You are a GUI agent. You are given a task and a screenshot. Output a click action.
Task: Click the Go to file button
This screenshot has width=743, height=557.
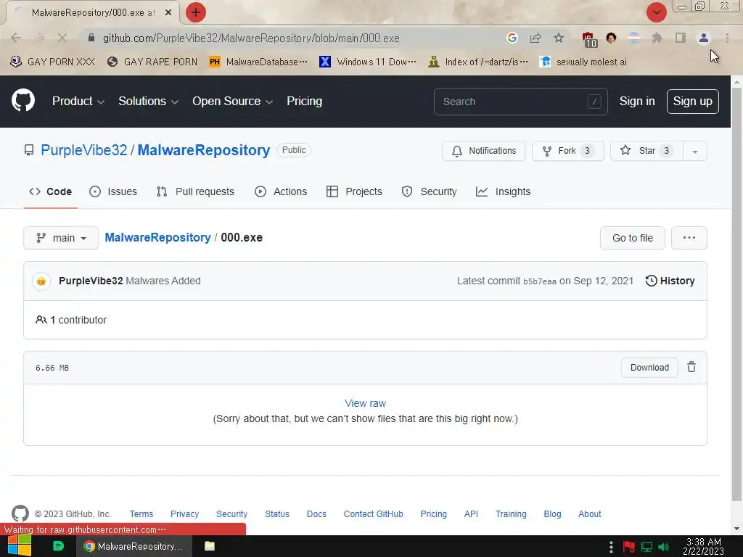pos(632,238)
